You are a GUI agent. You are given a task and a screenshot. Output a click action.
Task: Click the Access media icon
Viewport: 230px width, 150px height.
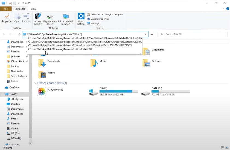38,19
